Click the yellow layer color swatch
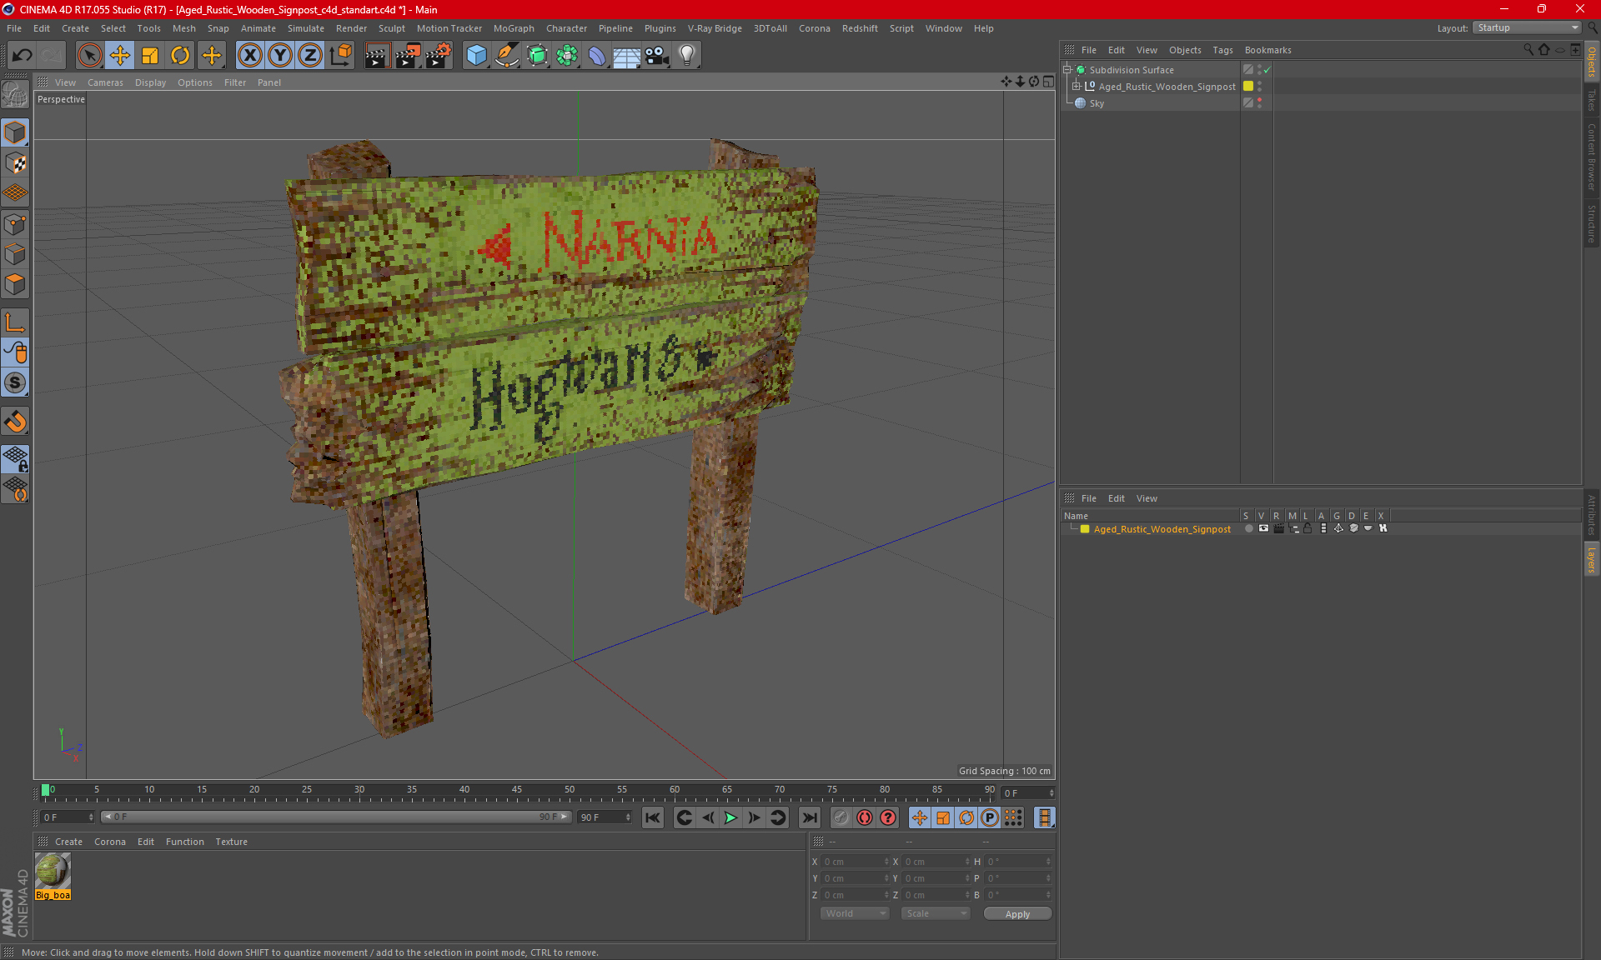Viewport: 1601px width, 960px height. click(x=1085, y=529)
